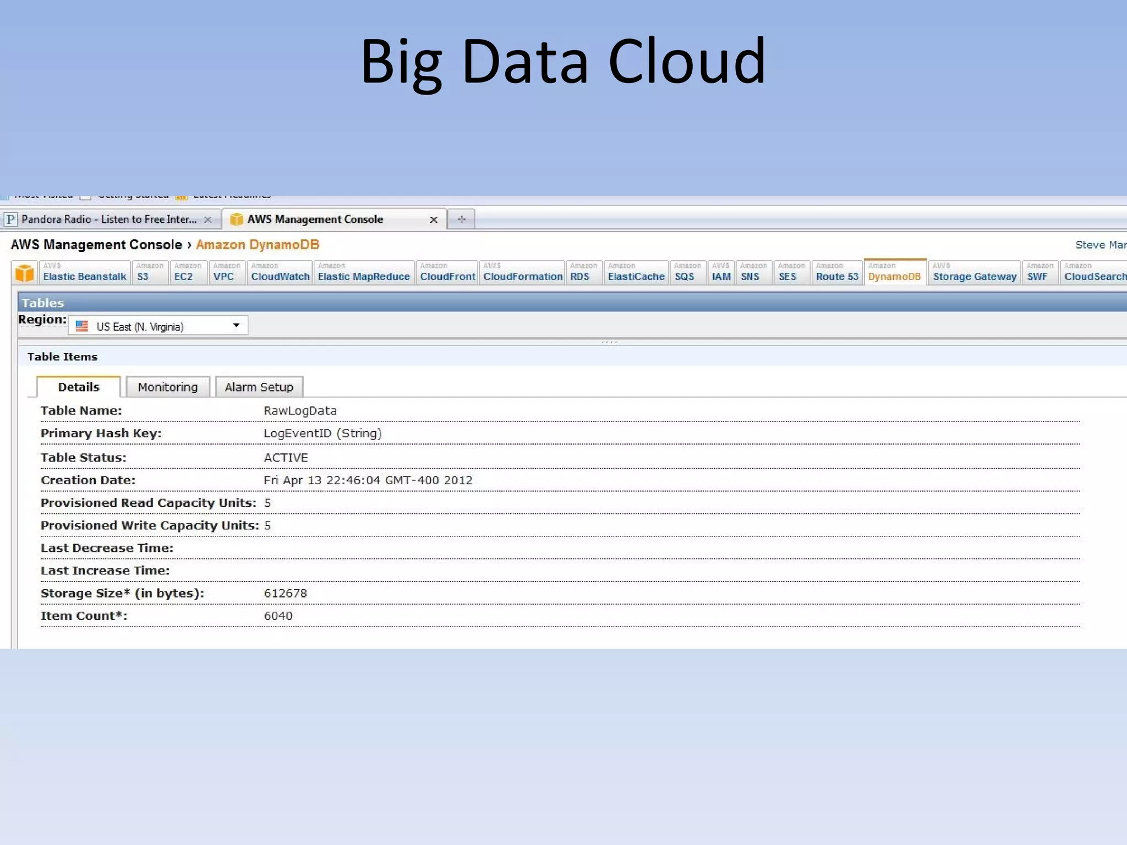Select the RawLogData table name value

[300, 410]
